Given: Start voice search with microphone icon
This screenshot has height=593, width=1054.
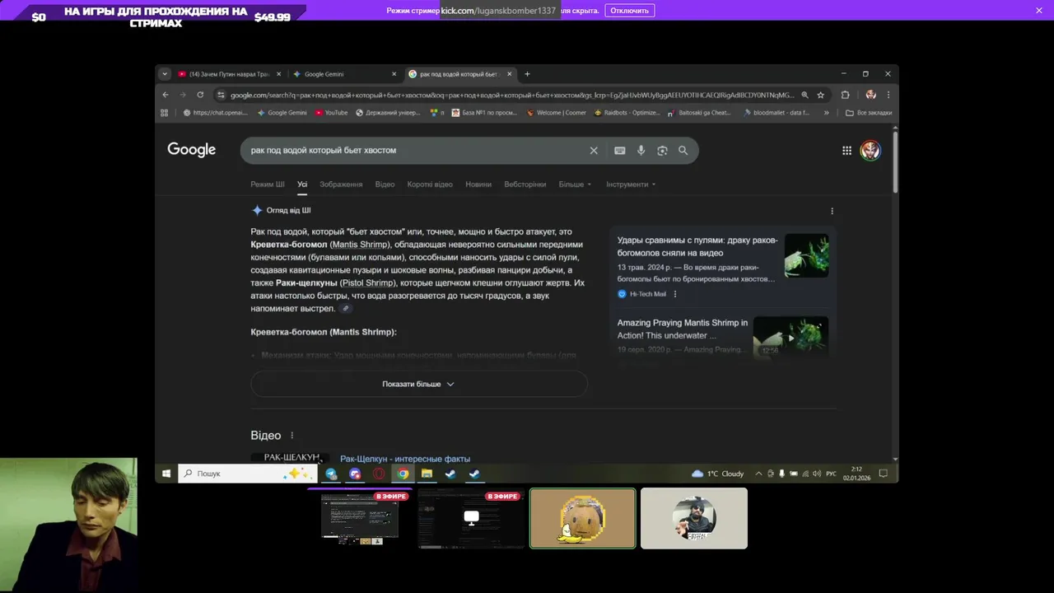Looking at the screenshot, I should 641,151.
